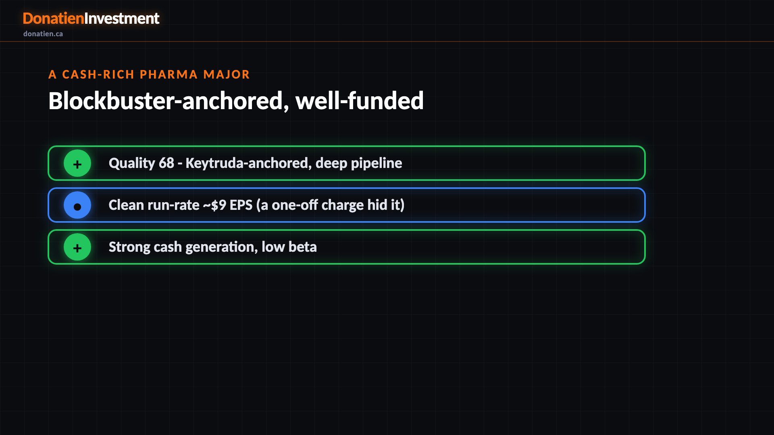774x435 pixels.
Task: Click the blue dot icon beside Clean run-rate
Action: point(77,205)
